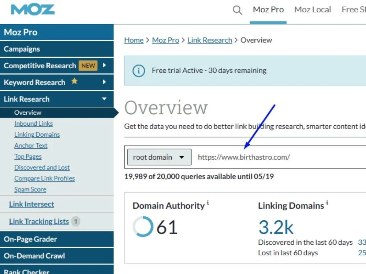Click the Link Research breadcrumb link
Screen dimensions: 366x274
tap(210, 40)
